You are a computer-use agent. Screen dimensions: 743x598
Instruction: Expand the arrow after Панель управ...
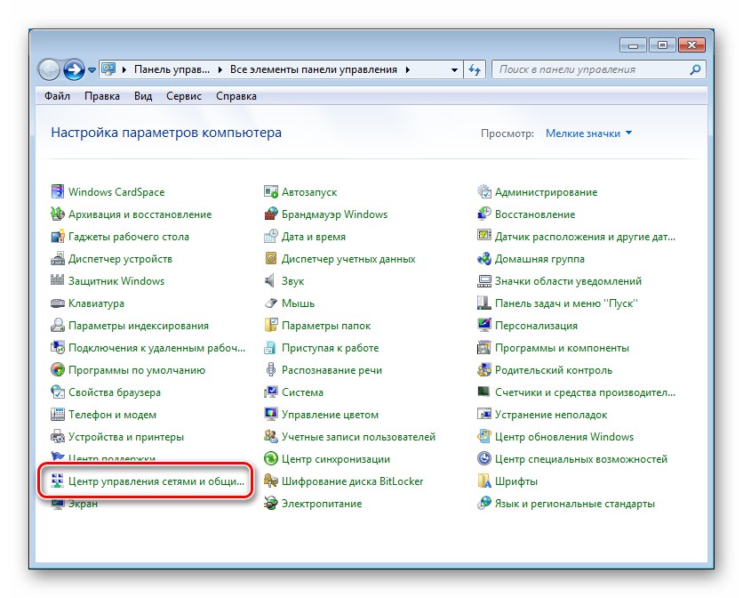pos(220,69)
